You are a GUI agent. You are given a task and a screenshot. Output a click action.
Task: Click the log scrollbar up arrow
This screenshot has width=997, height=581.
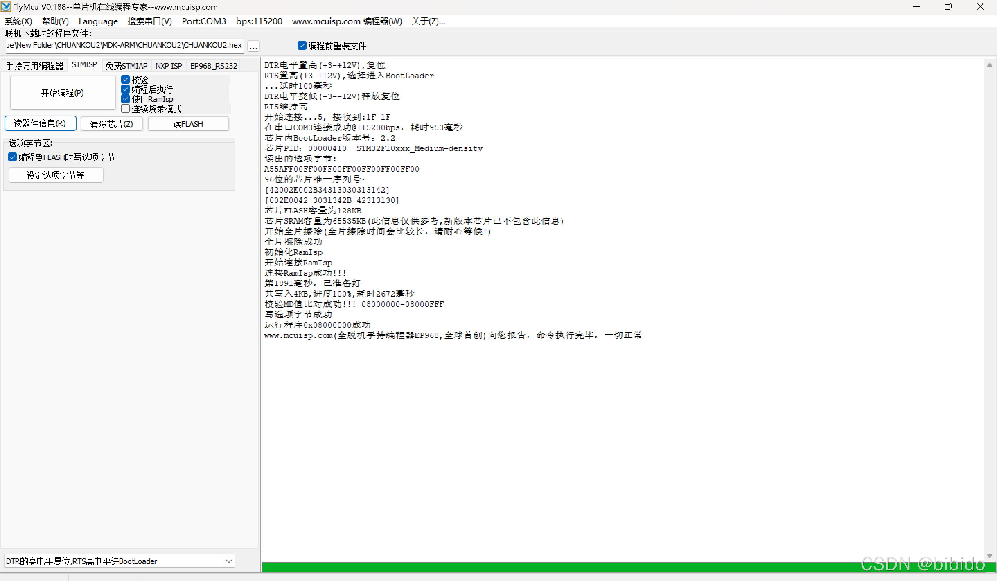989,65
